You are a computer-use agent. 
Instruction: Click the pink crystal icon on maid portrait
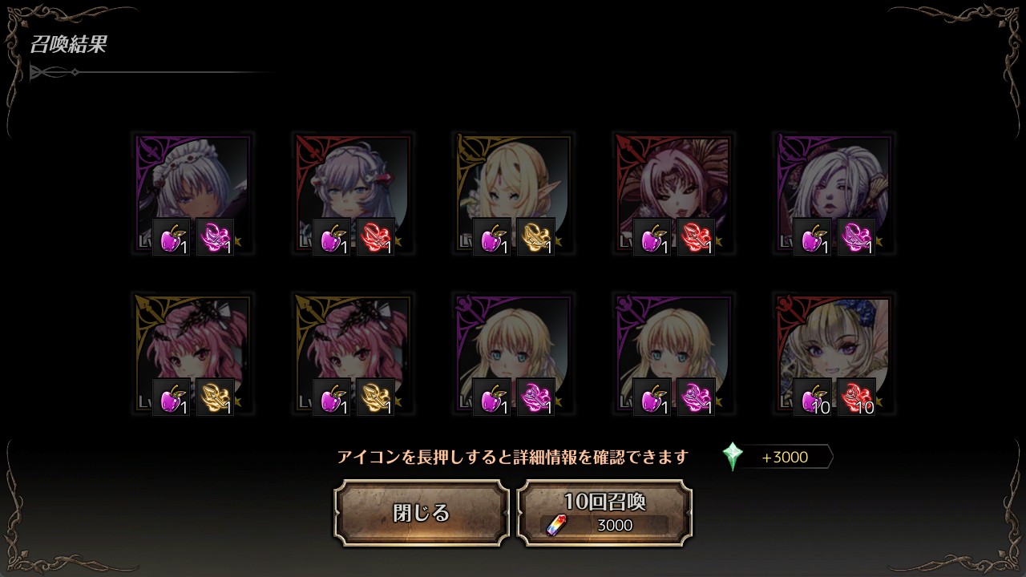click(x=215, y=237)
